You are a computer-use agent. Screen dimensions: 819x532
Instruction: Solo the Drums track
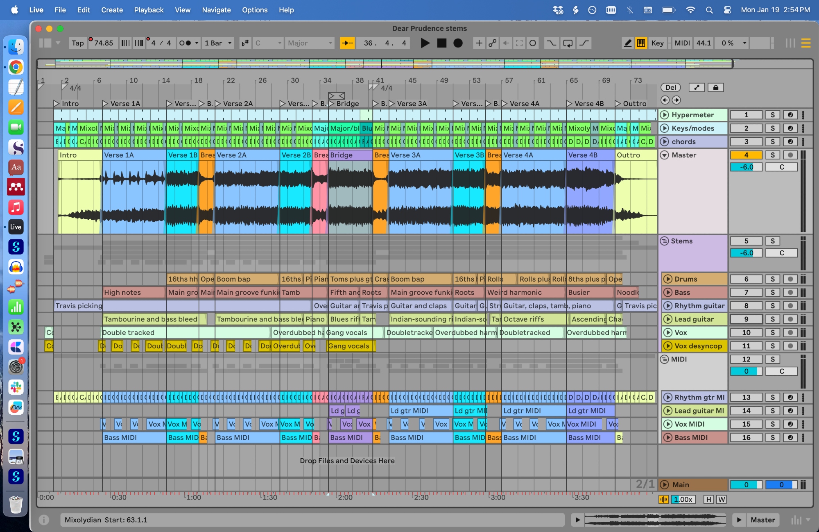(x=772, y=279)
